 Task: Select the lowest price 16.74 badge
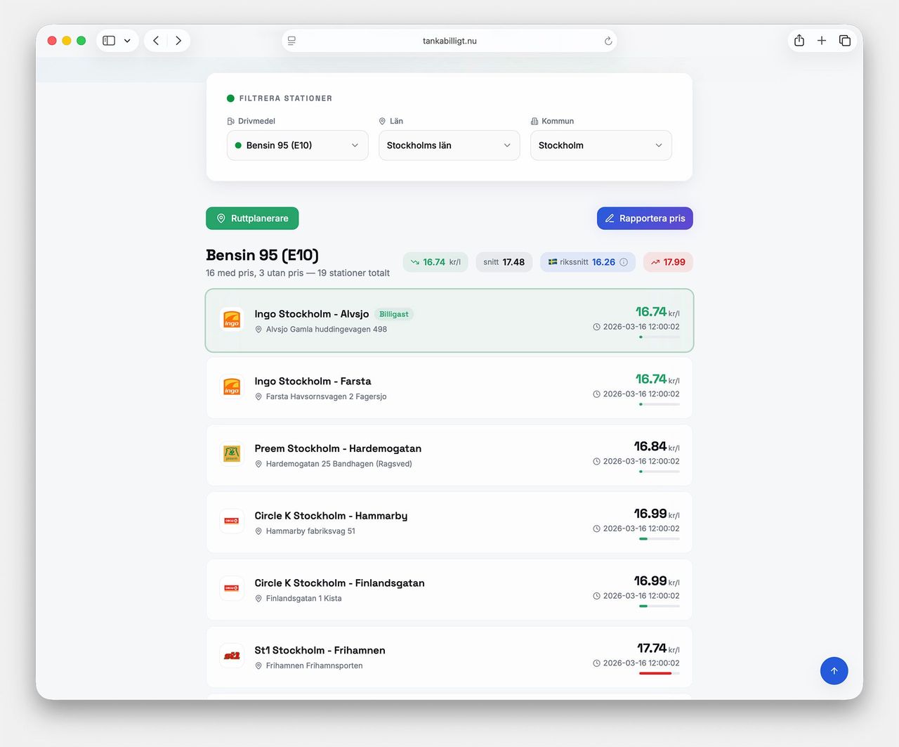pyautogui.click(x=435, y=262)
